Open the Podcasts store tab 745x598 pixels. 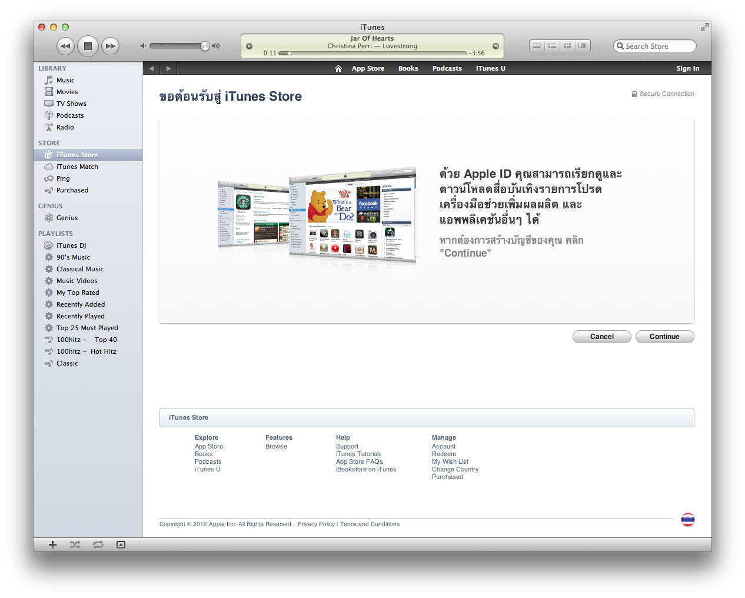pos(447,68)
